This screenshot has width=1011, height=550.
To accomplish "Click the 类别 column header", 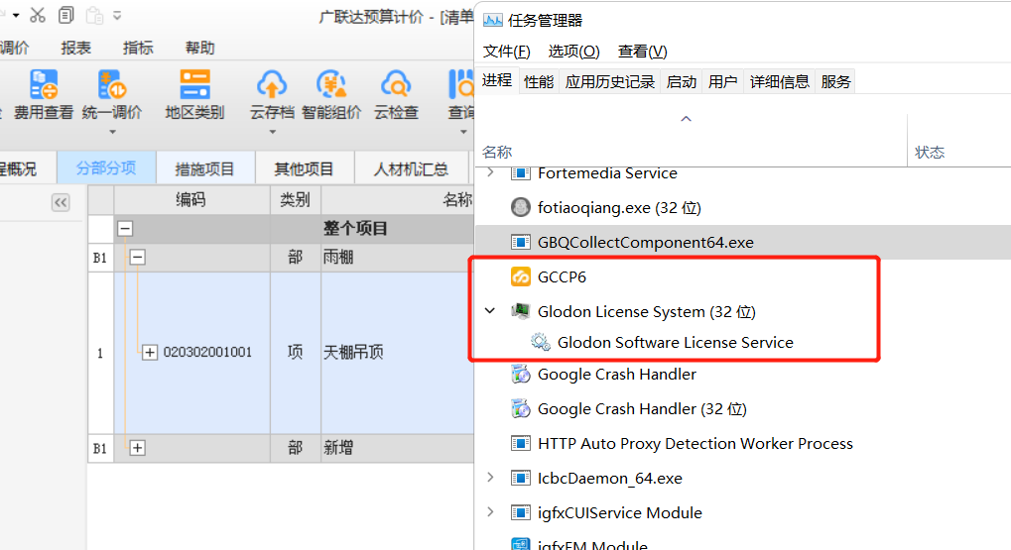I will 296,199.
